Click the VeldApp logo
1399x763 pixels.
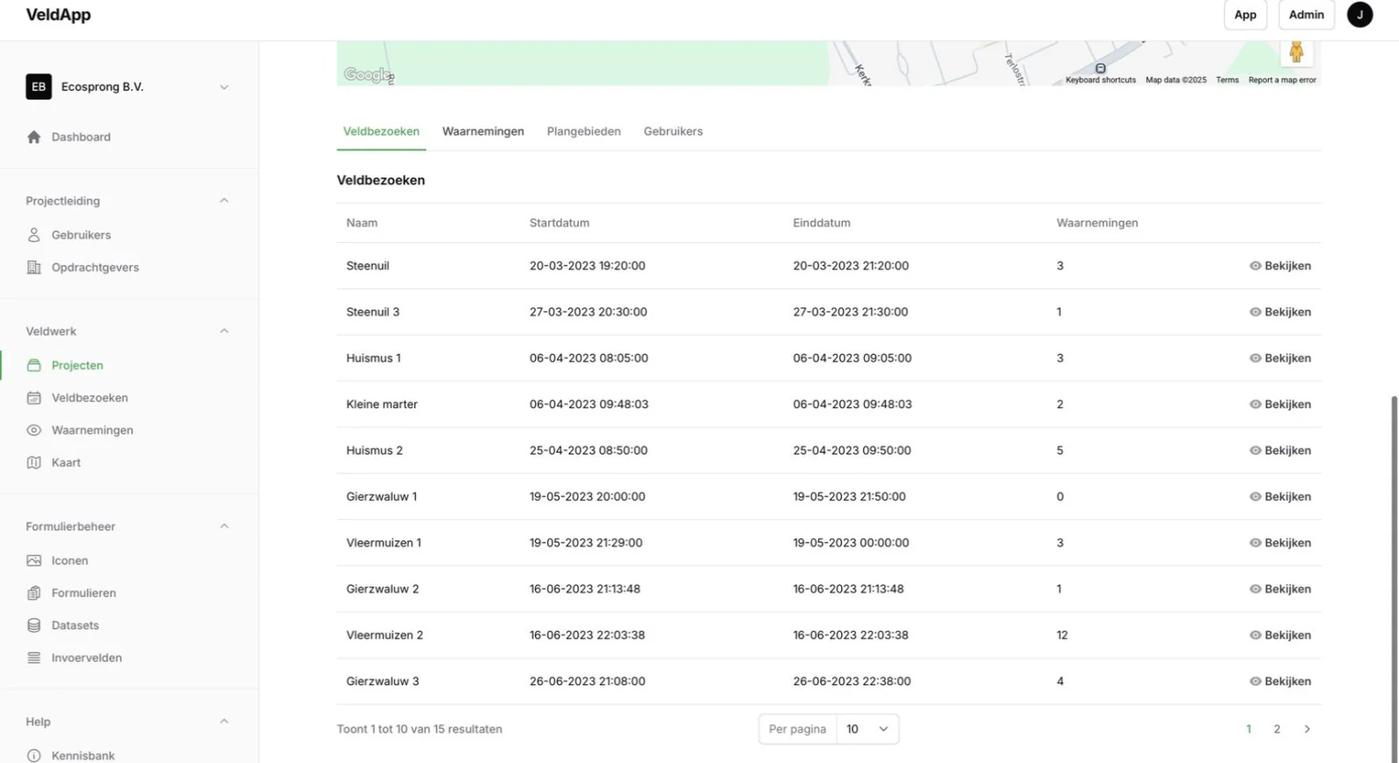click(x=59, y=15)
